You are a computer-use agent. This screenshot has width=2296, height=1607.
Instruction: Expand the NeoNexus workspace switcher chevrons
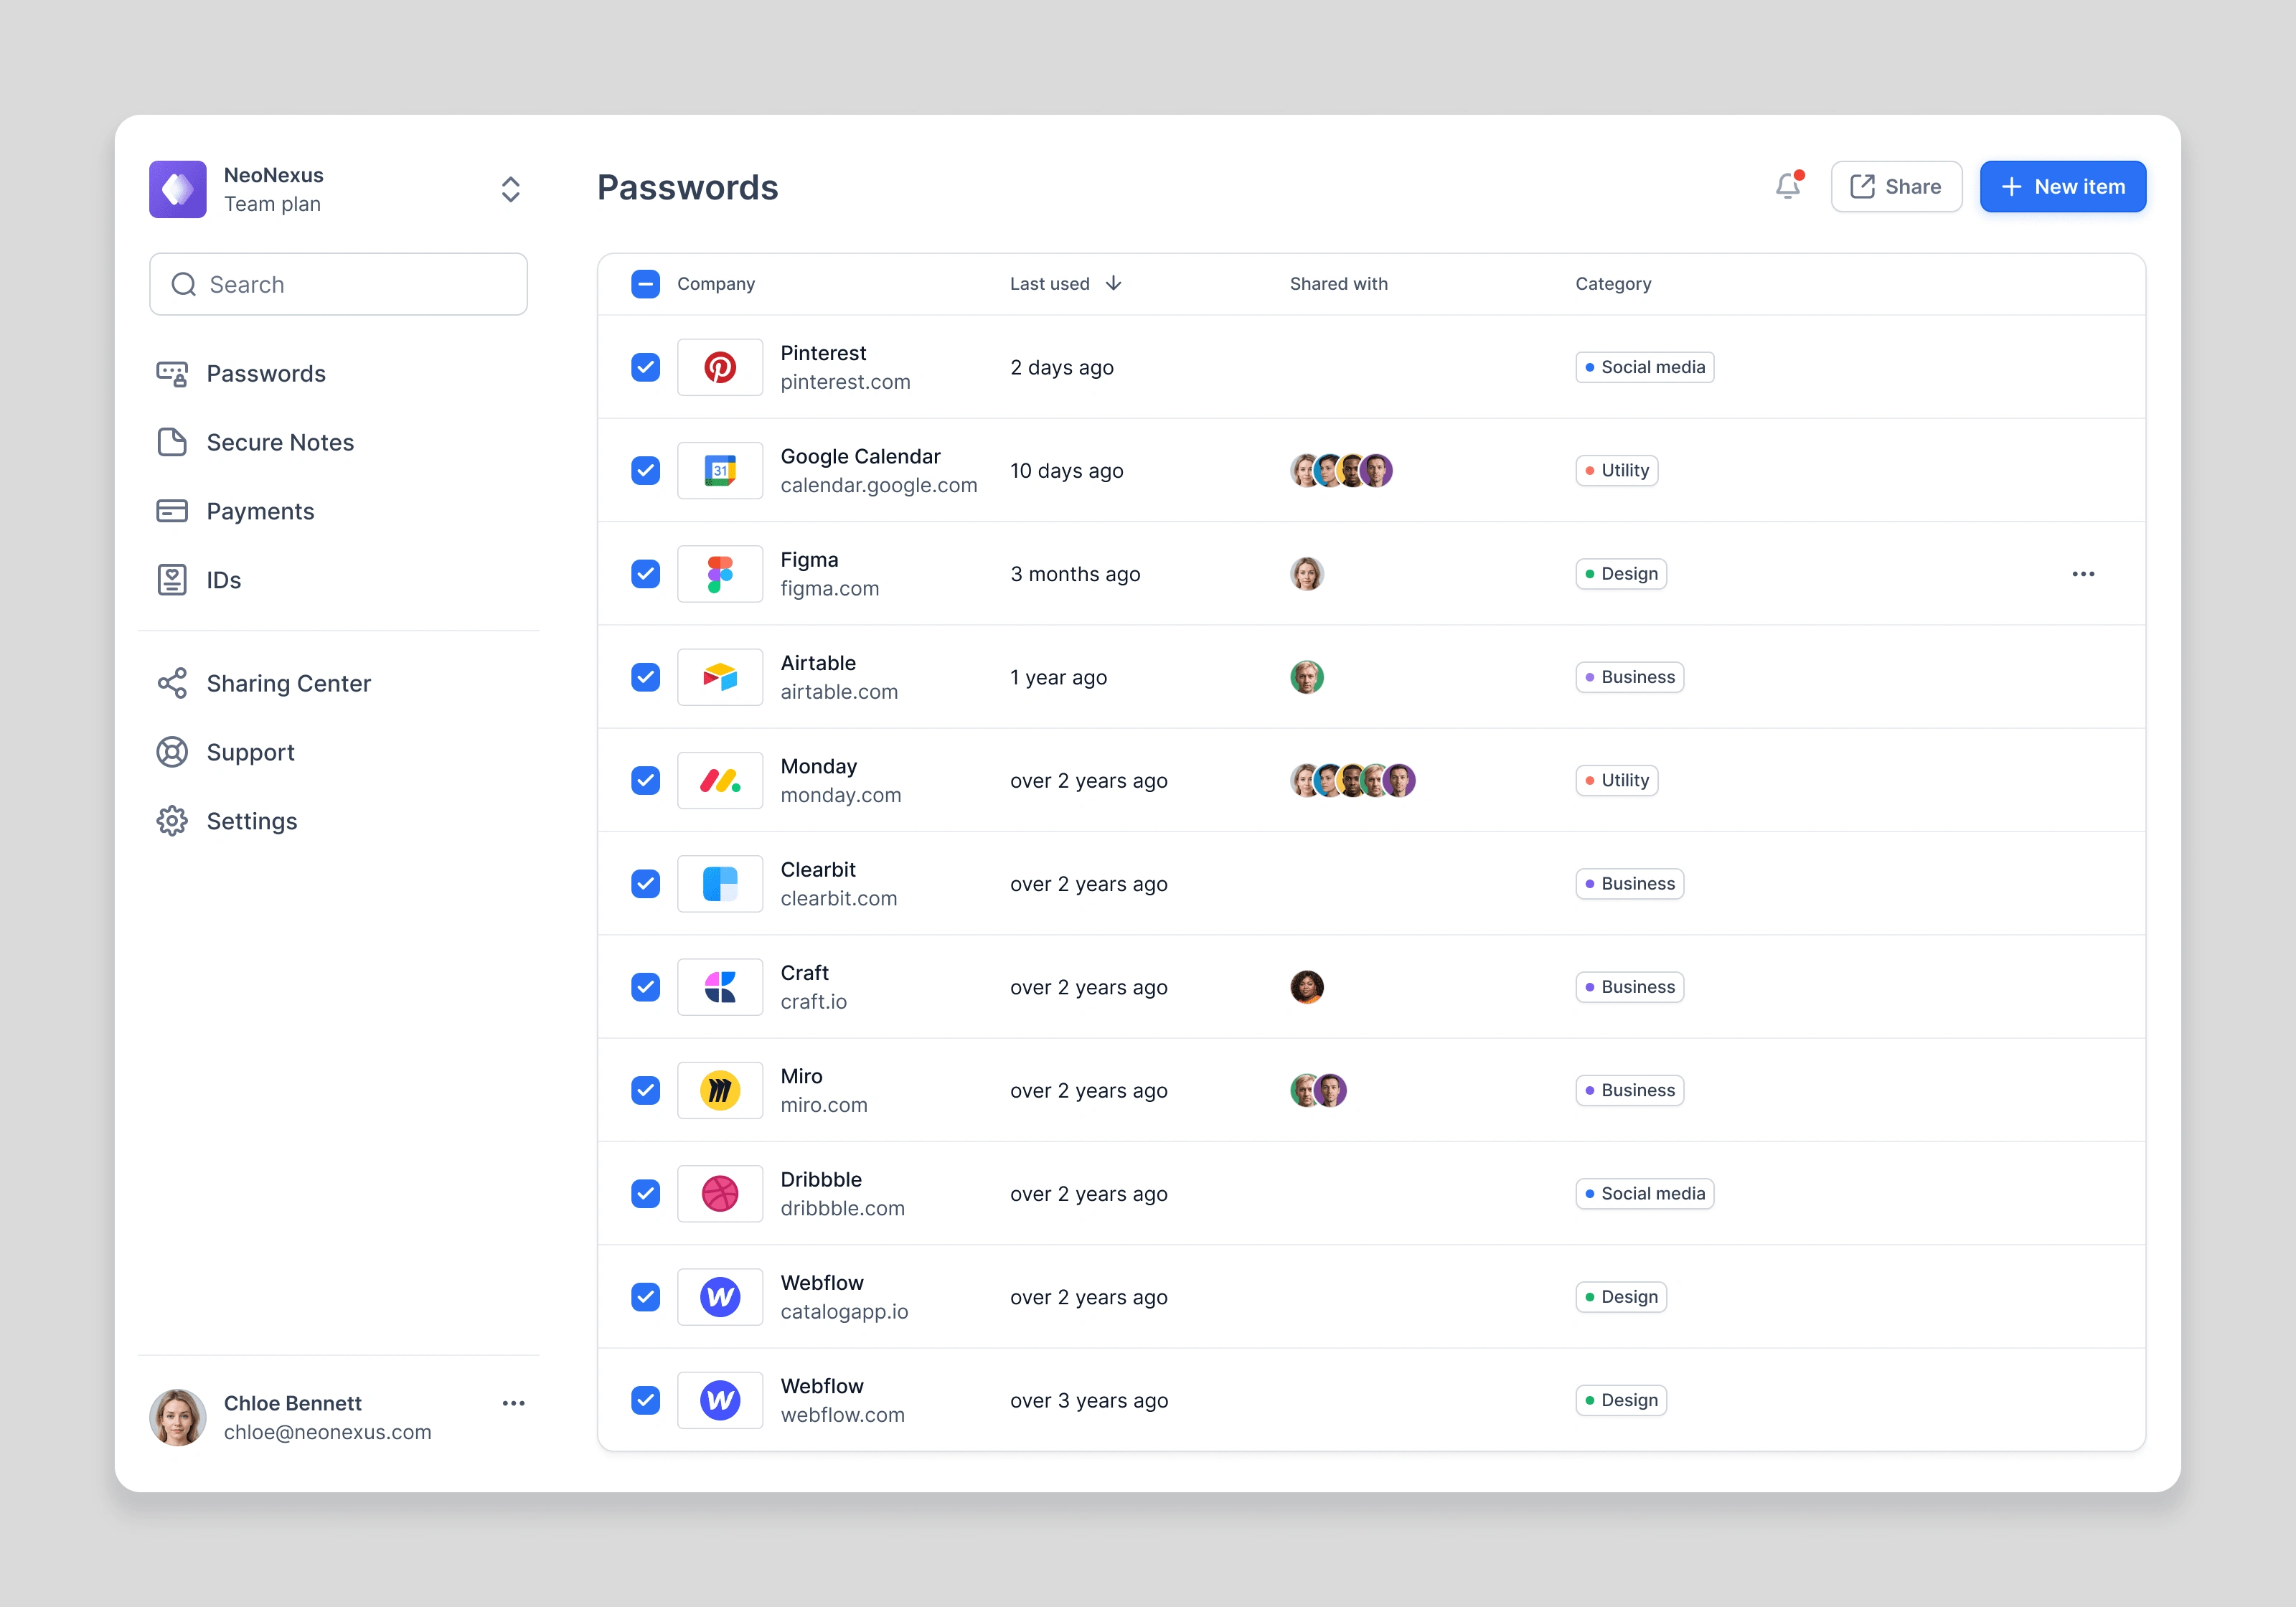(510, 189)
